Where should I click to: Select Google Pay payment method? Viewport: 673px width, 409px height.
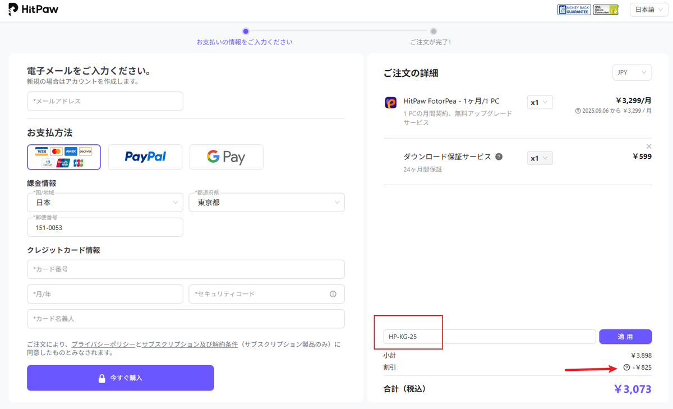tap(227, 157)
